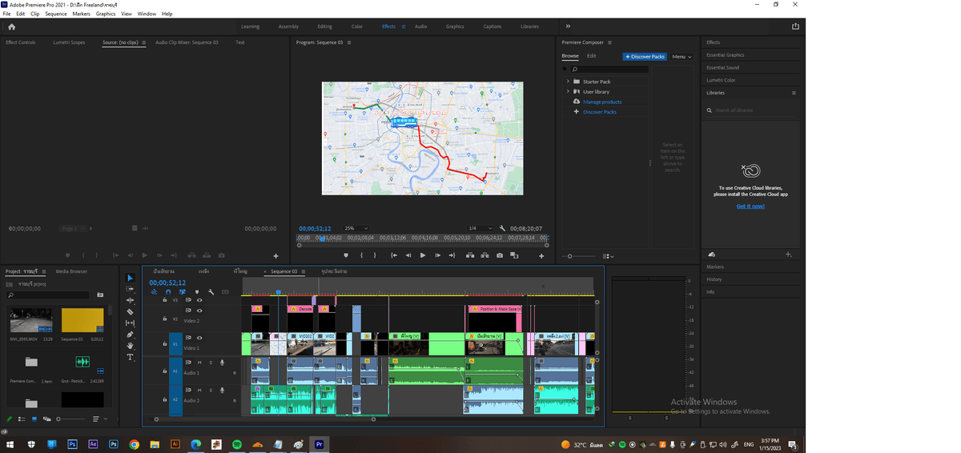Open the zoom level 25% dropdown
Screen dimensions: 961x453
(356, 228)
